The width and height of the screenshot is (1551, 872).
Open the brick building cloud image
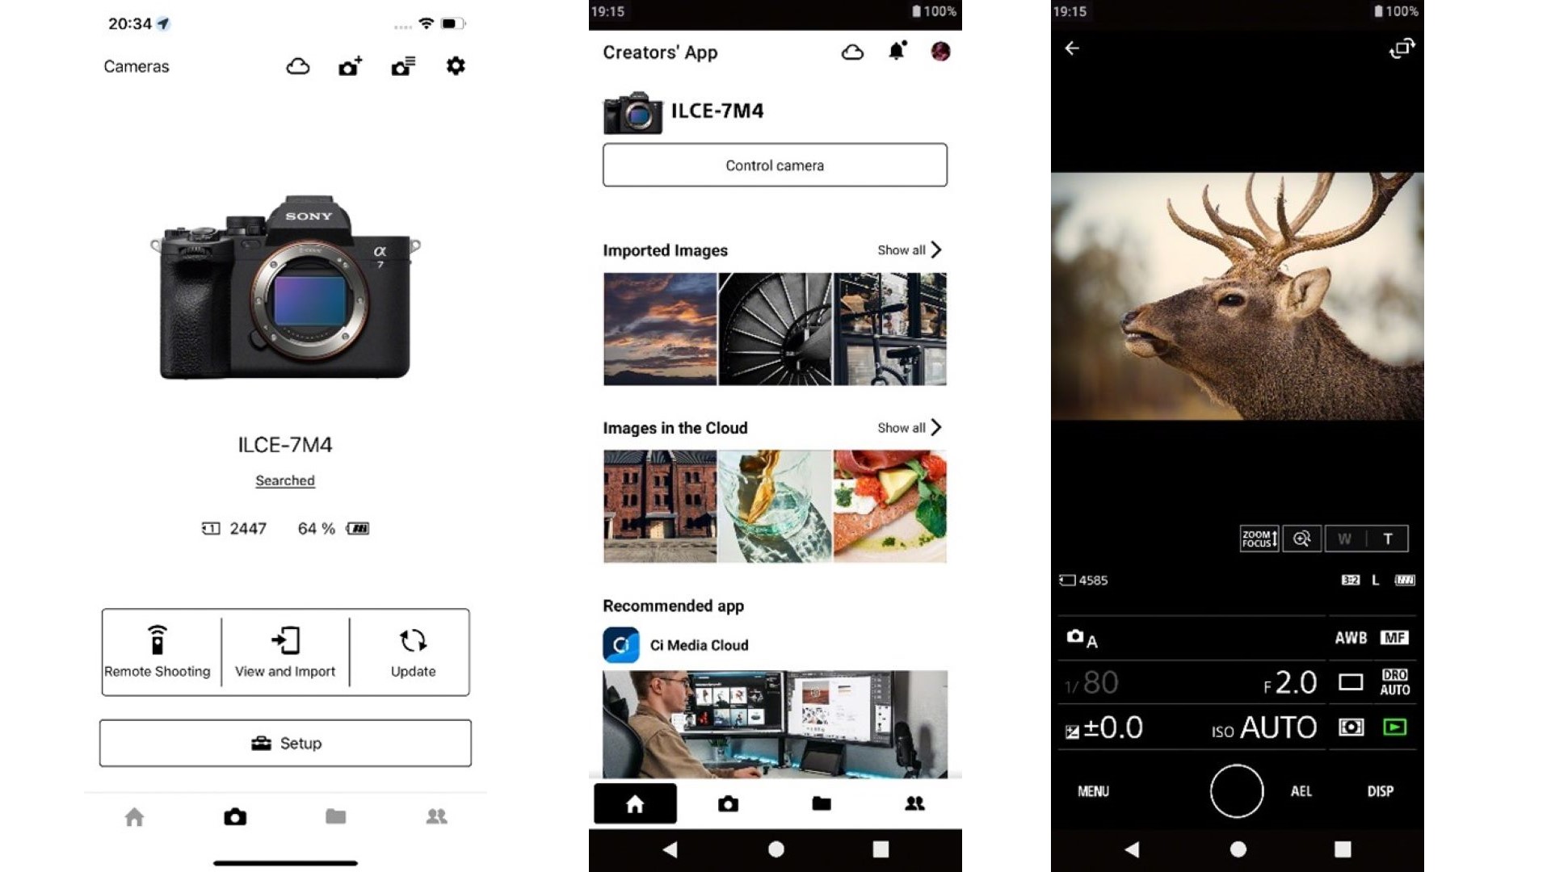pyautogui.click(x=660, y=506)
